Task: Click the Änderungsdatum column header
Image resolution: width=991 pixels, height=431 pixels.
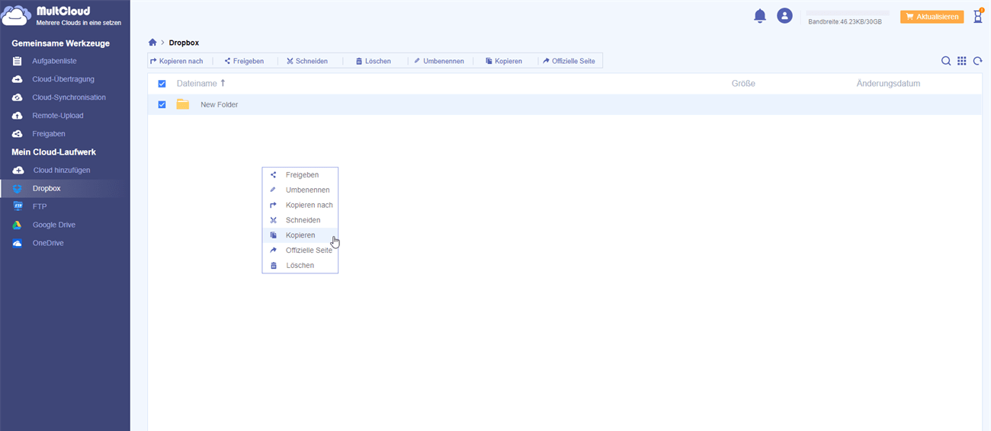Action: (888, 84)
